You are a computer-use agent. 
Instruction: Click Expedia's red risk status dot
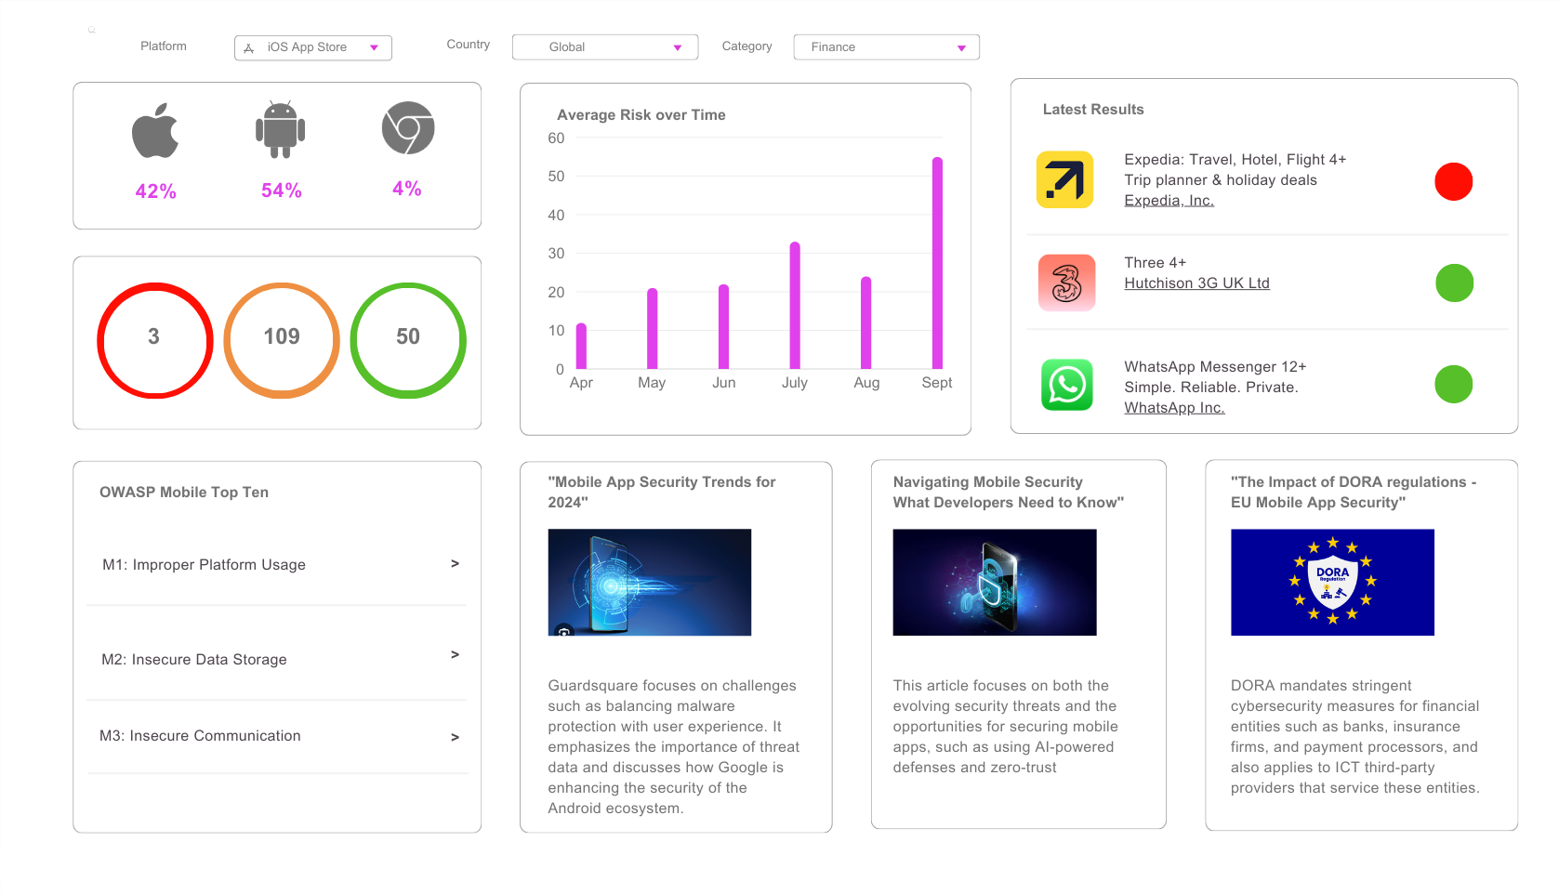[1454, 181]
